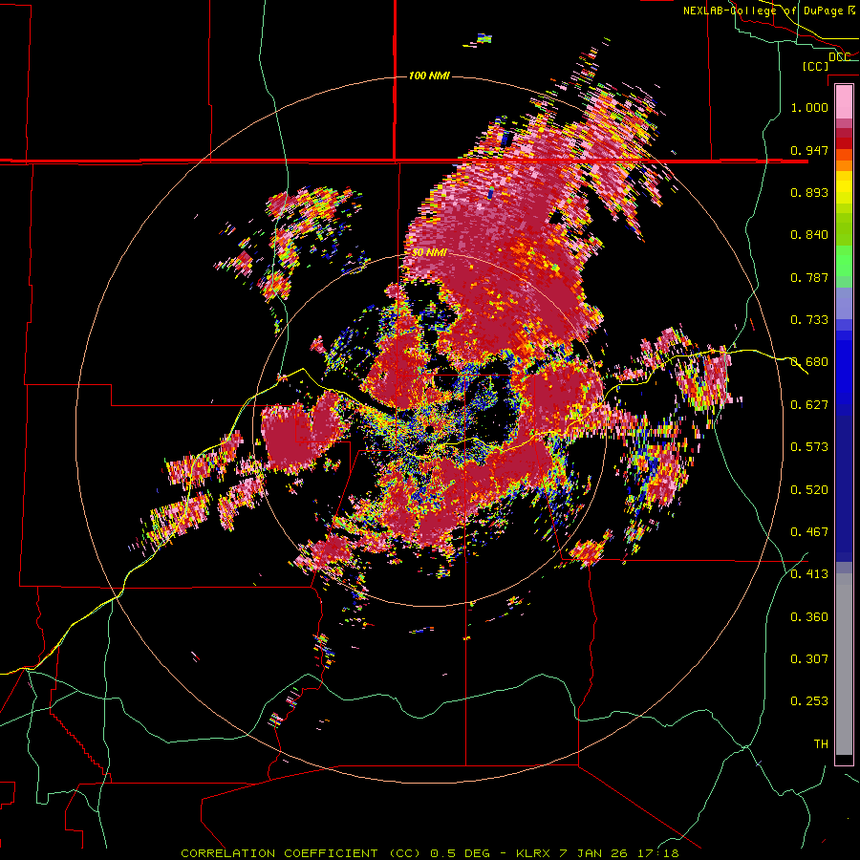This screenshot has height=860, width=860.
Task: Click the DCC label above the color bar
Action: point(839,56)
